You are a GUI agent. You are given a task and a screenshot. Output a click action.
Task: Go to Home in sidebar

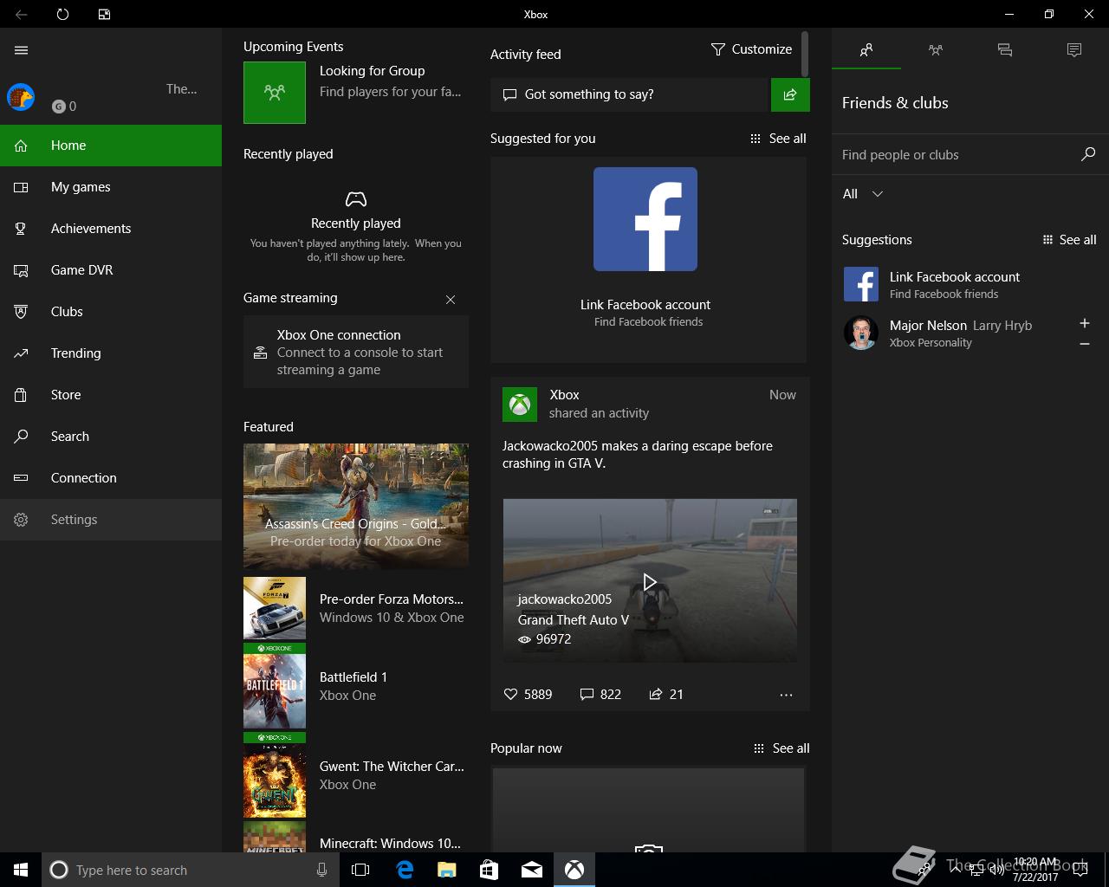point(111,146)
